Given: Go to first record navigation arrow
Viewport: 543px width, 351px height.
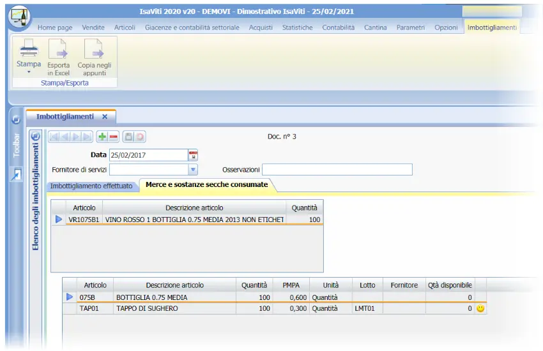Looking at the screenshot, I should [x=54, y=137].
